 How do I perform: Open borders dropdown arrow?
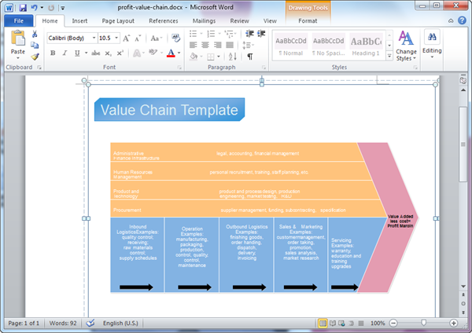click(219, 57)
